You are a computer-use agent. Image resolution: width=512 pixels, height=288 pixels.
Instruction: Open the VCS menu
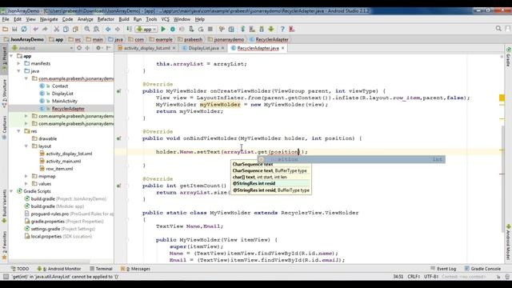(x=166, y=19)
